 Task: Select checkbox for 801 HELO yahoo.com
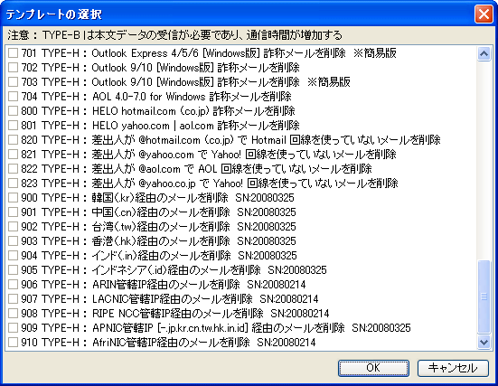13,125
